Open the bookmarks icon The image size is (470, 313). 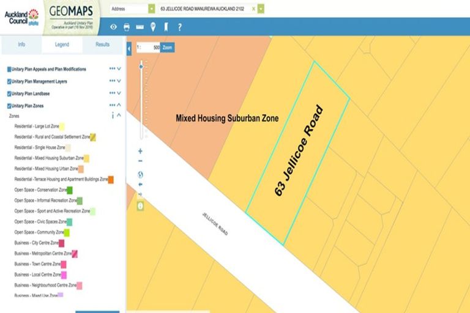click(x=165, y=27)
